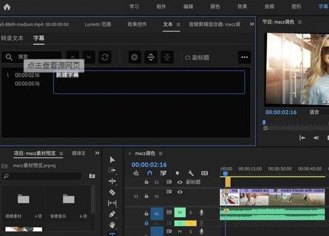Screen dimensions: 329x236
Task: Open the macz调色 timeline panel menu
Action: [x=161, y=154]
